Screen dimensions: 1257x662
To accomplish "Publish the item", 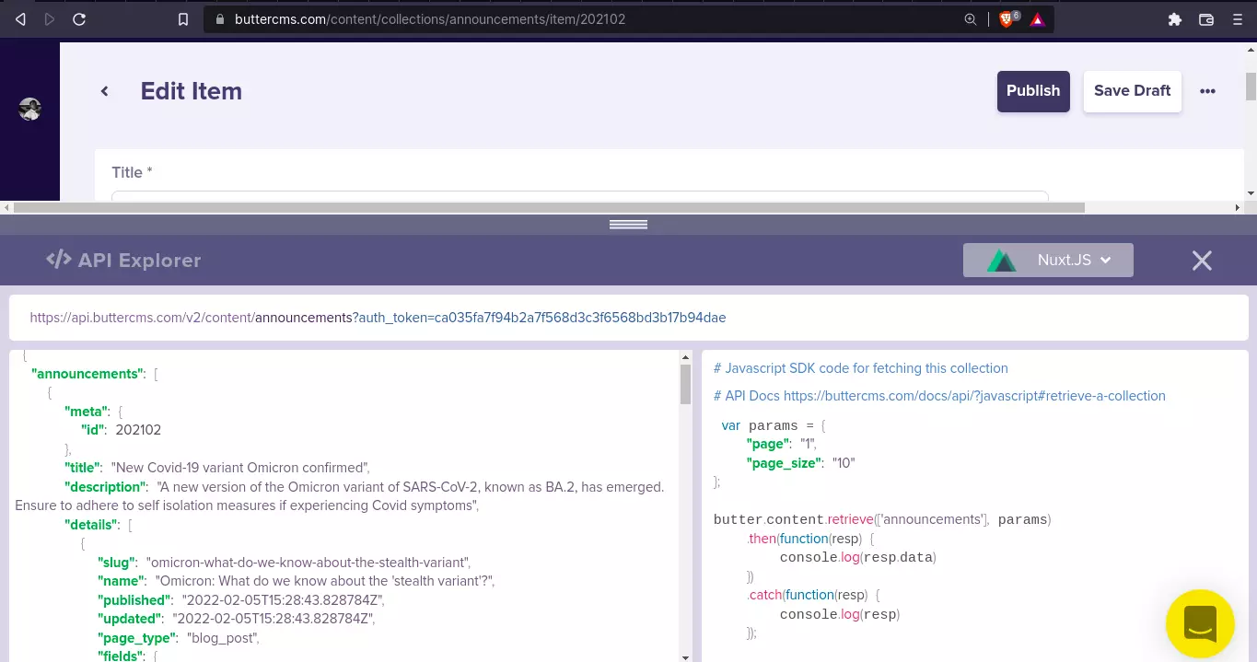I will tap(1033, 91).
